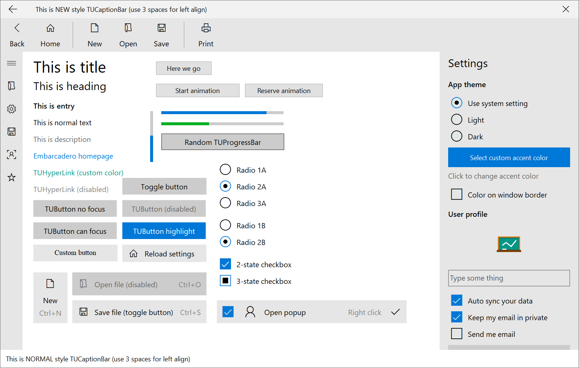Uncheck the 2-state checkbox
Image resolution: width=579 pixels, height=368 pixels.
[225, 264]
